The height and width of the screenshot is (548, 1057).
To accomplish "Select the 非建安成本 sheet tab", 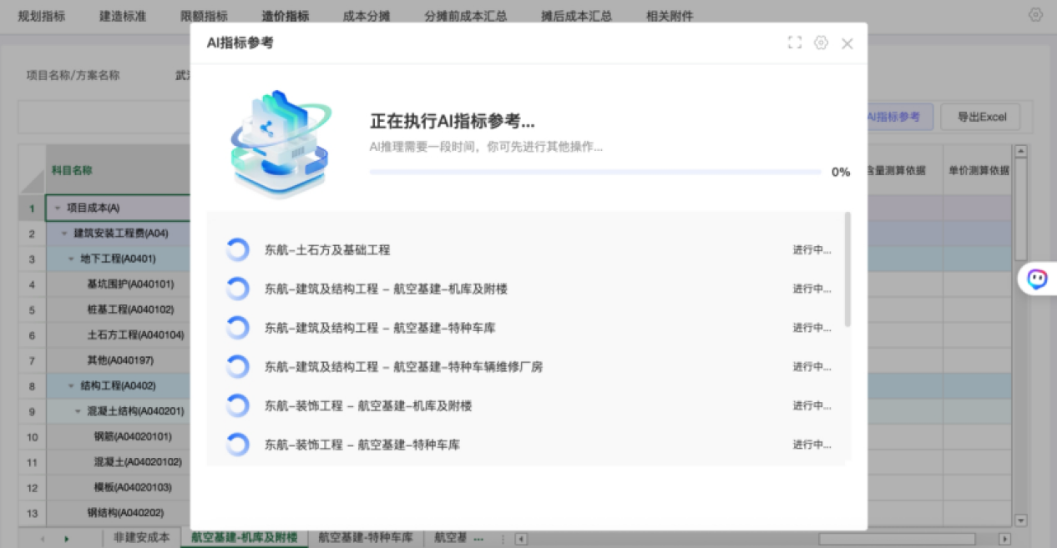I will click(141, 538).
